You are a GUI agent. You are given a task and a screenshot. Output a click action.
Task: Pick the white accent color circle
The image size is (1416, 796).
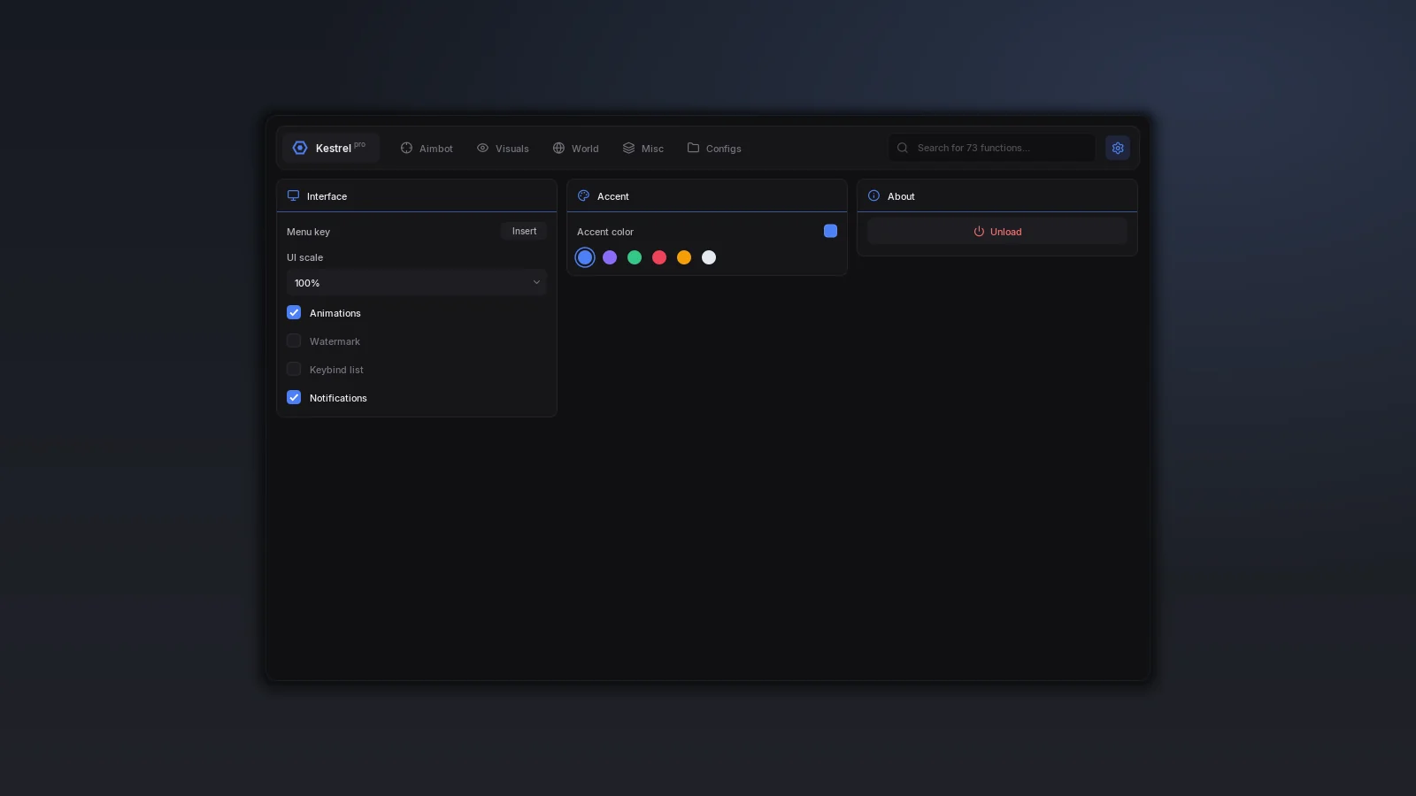(x=709, y=257)
